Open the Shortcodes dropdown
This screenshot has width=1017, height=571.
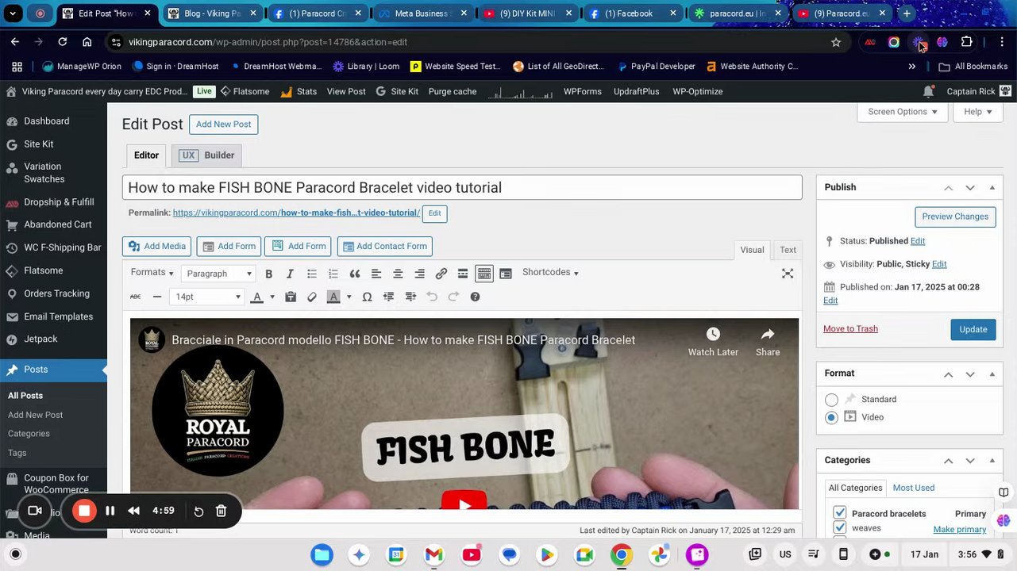550,273
